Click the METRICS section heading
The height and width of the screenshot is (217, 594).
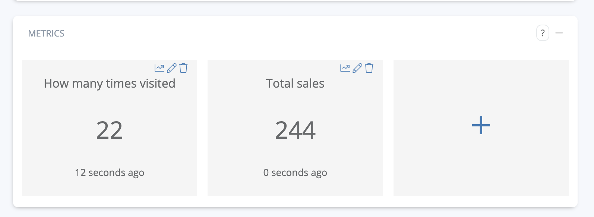click(x=46, y=34)
